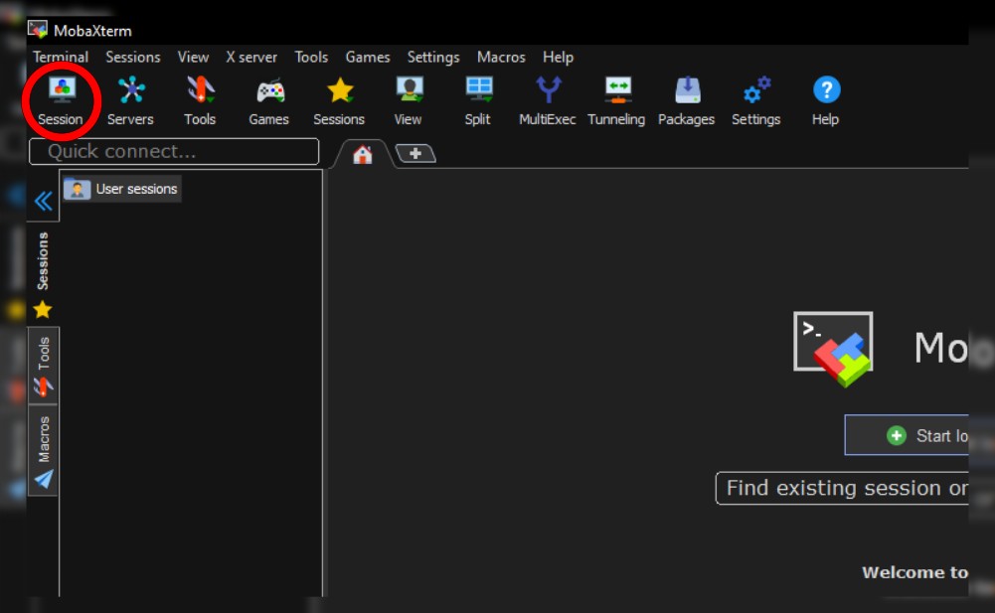Image resolution: width=995 pixels, height=613 pixels.
Task: Open the X server menu
Action: tap(251, 57)
